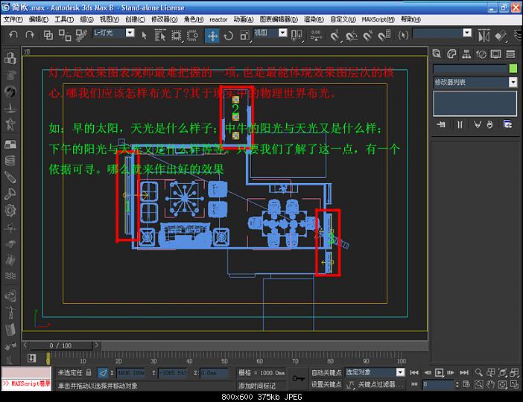Screen dimensions: 523x402
Task: Open the 渲染(R) menu
Action: coord(312,19)
